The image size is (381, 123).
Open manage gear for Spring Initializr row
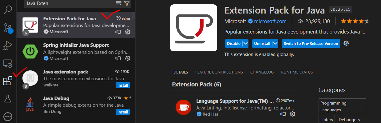(x=128, y=58)
